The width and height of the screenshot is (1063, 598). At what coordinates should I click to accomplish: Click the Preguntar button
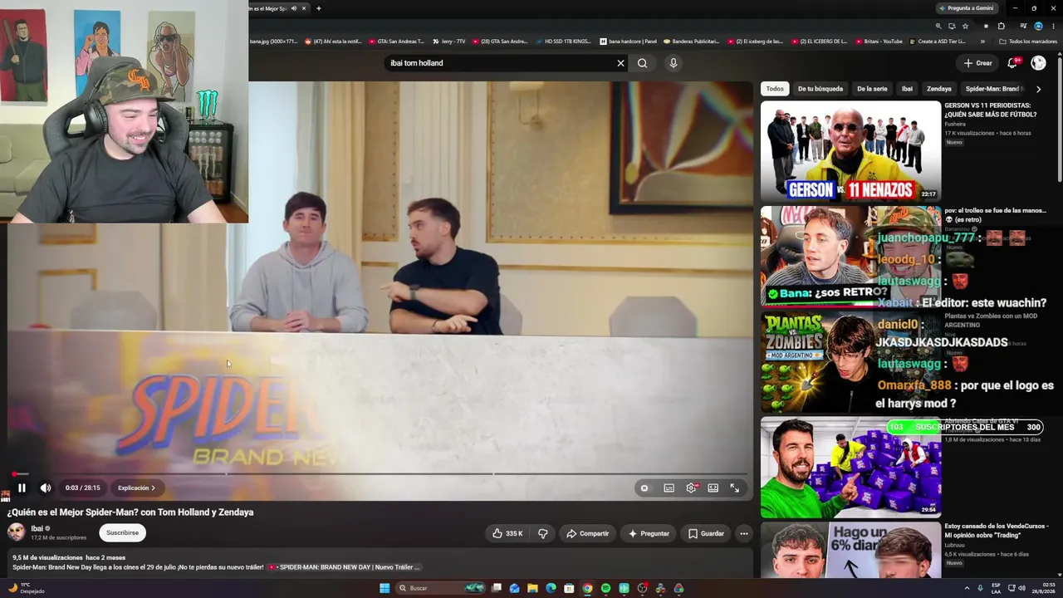coord(649,533)
